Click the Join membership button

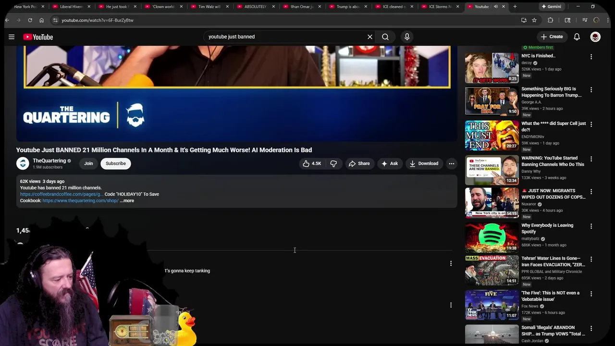click(88, 163)
